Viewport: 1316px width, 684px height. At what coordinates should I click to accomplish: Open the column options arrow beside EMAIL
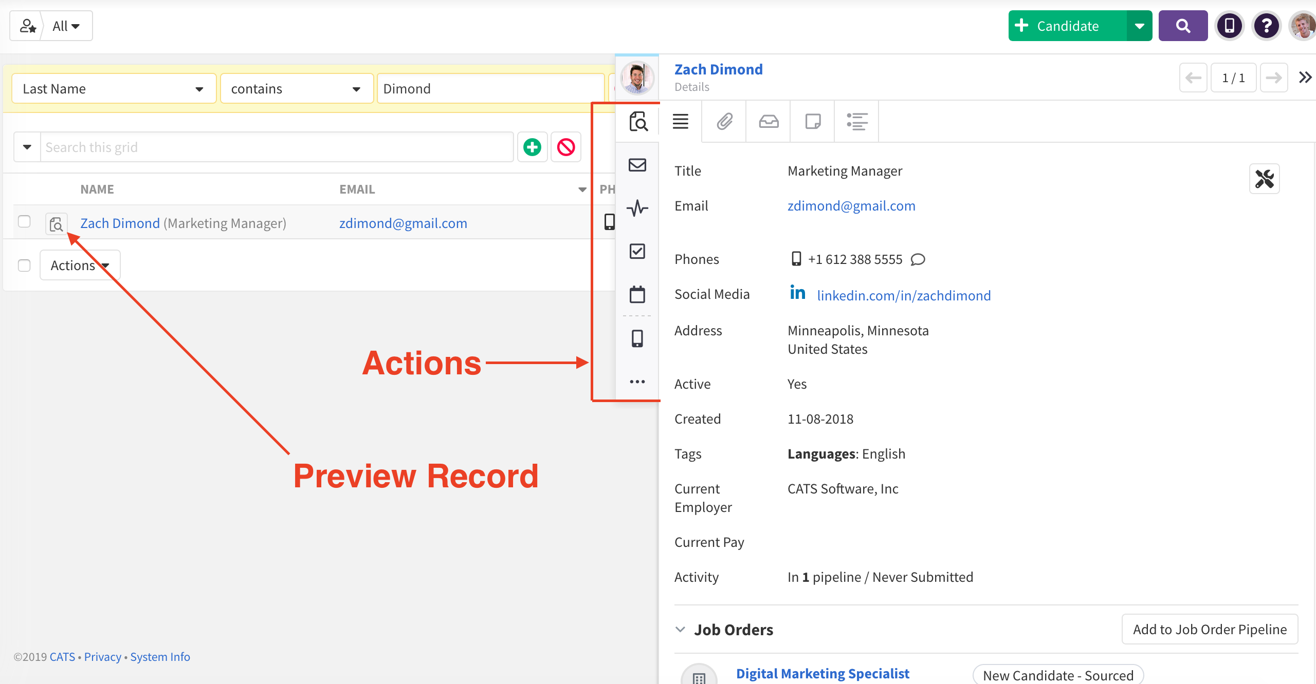click(582, 190)
